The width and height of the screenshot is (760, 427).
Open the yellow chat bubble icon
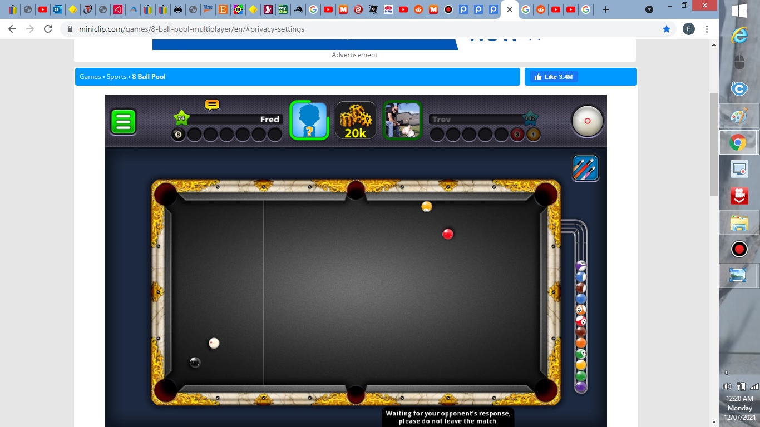click(x=212, y=105)
